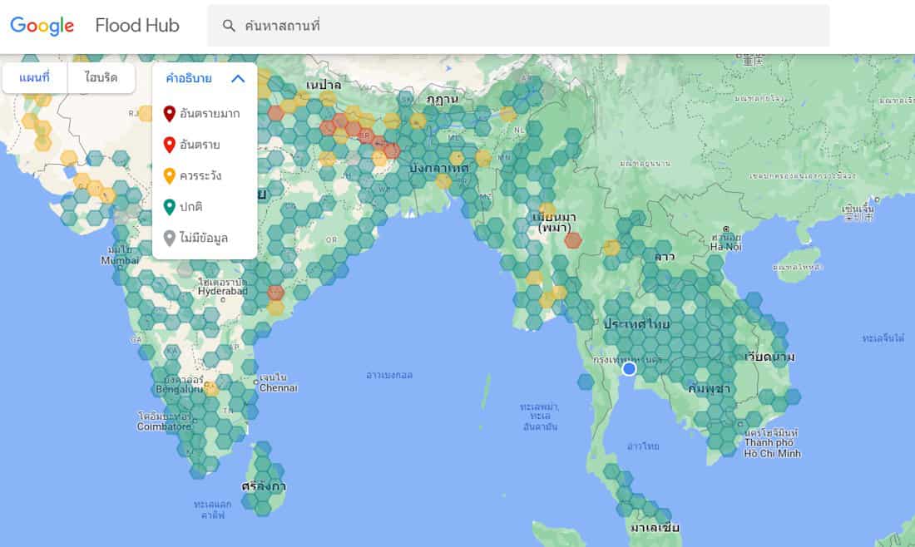Image resolution: width=915 pixels, height=547 pixels.
Task: Click the search magnifier icon
Action: click(229, 26)
